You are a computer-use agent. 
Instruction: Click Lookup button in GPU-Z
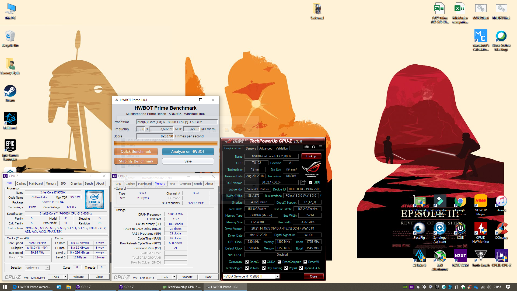point(311,156)
